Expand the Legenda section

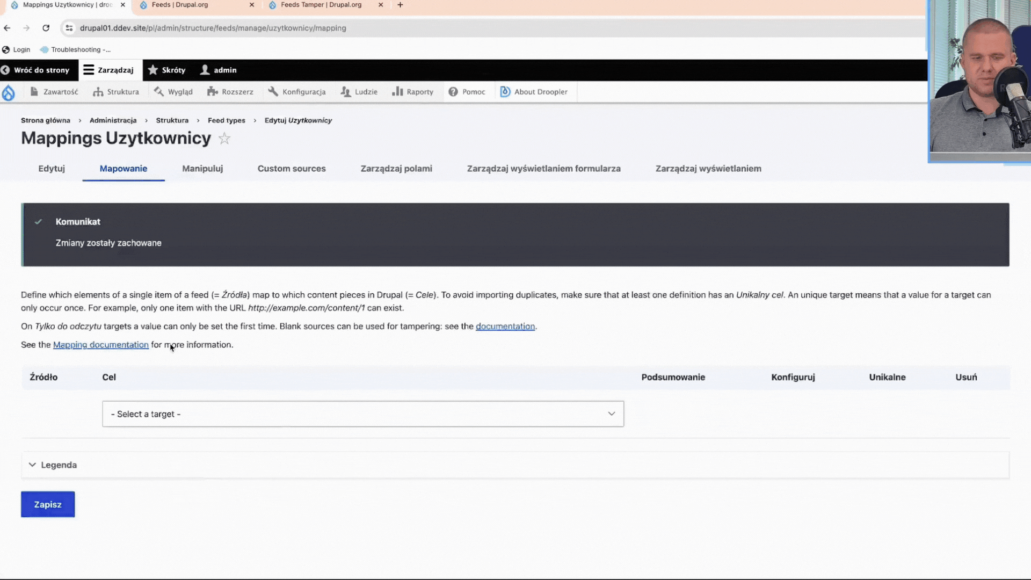point(53,465)
